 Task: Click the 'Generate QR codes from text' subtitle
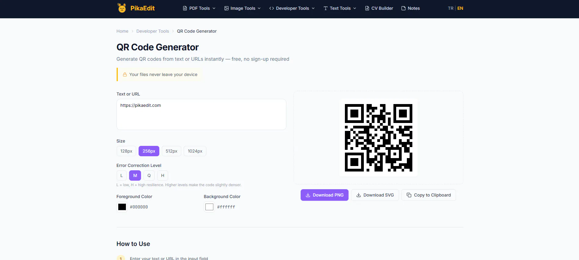click(x=203, y=59)
